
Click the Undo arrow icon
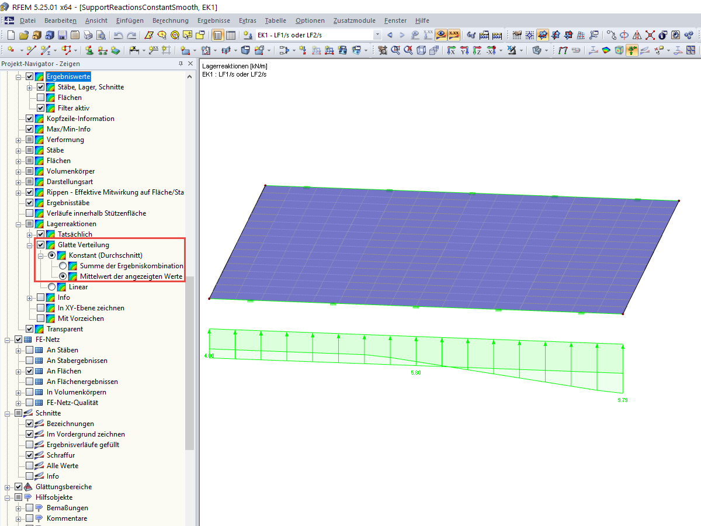119,35
